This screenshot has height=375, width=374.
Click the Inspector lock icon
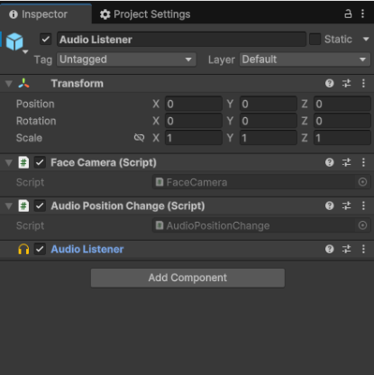click(348, 14)
